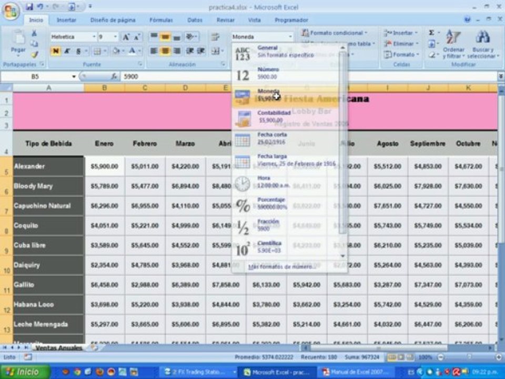The image size is (505, 379).
Task: Open the Datos ribbon tab
Action: click(x=195, y=20)
